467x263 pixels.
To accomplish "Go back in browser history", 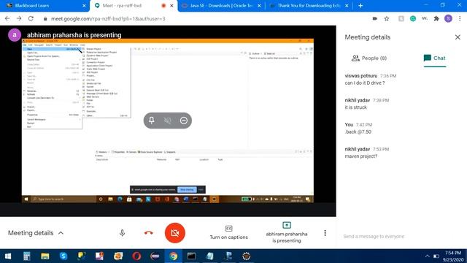I will point(7,18).
